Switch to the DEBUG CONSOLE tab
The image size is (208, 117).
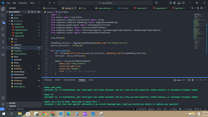(x=69, y=80)
